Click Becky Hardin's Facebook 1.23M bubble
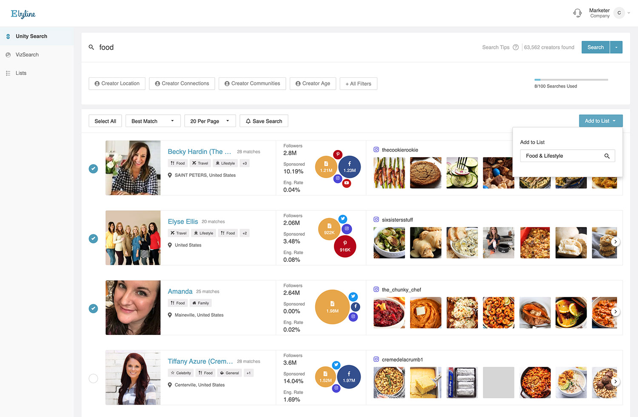The height and width of the screenshot is (417, 638). [349, 167]
